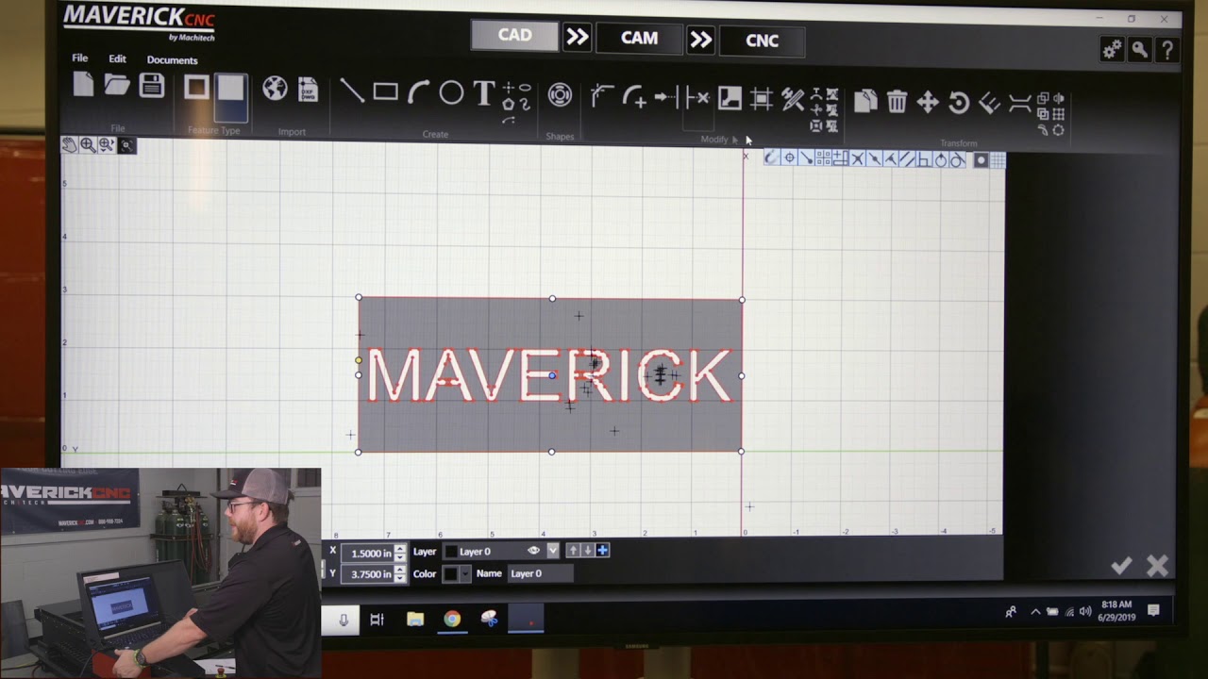Switch to the CAD tab
This screenshot has height=679, width=1208.
(x=514, y=35)
